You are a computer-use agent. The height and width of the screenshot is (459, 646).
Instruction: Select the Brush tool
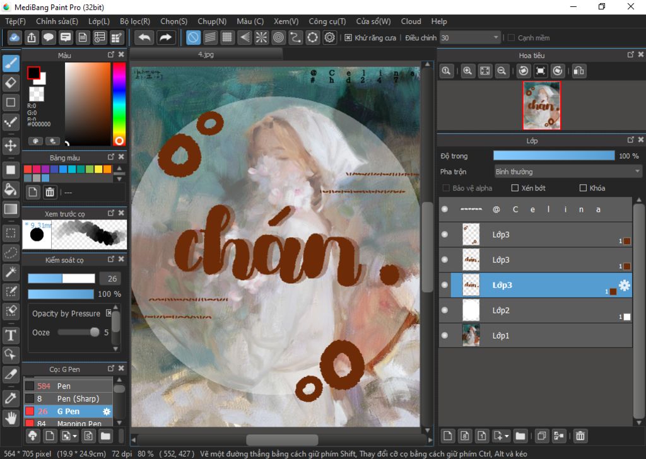pos(11,63)
